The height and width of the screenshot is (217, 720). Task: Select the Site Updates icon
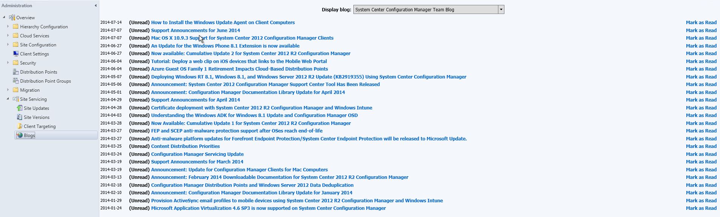20,108
